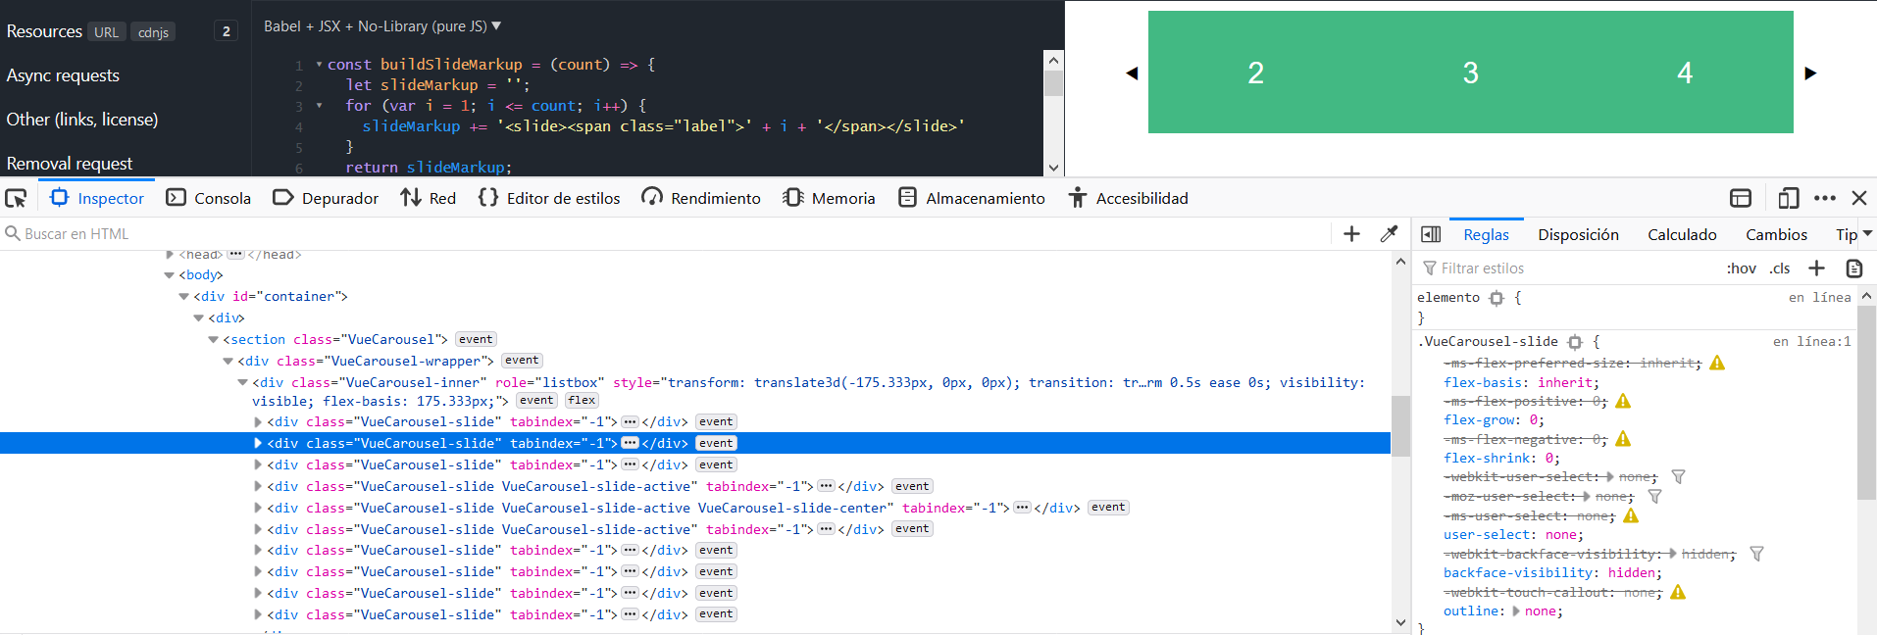The height and width of the screenshot is (635, 1877).
Task: Click event badge on VueCarousel-slide-center row
Action: tap(1108, 508)
